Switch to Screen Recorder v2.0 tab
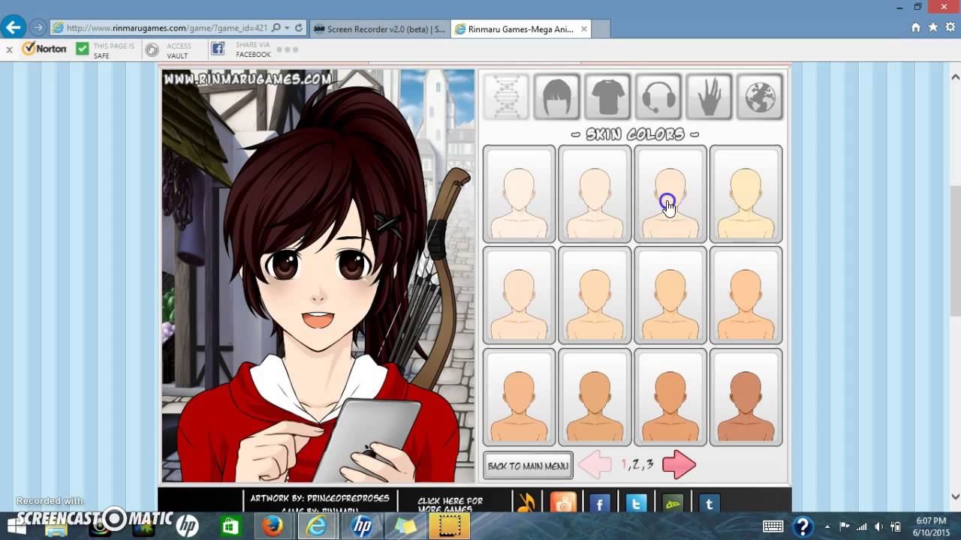 (x=378, y=28)
